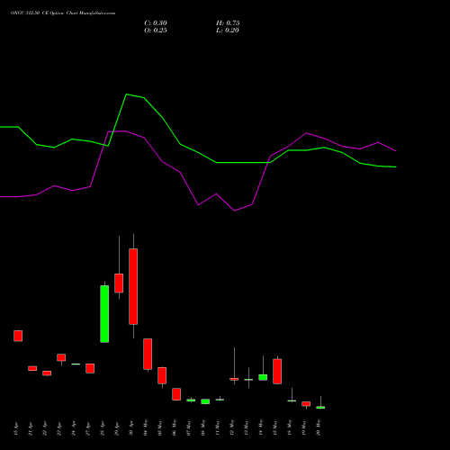This screenshot has width=450, height=450.
Task: Click the 18 May date label
Action: (290, 427)
